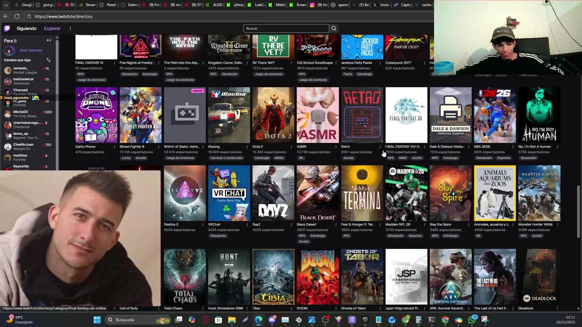Open Monster Hunter Wilds title link

coord(535,224)
